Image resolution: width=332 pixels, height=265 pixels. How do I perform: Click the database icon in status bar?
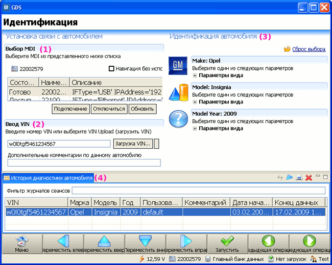pos(208,259)
